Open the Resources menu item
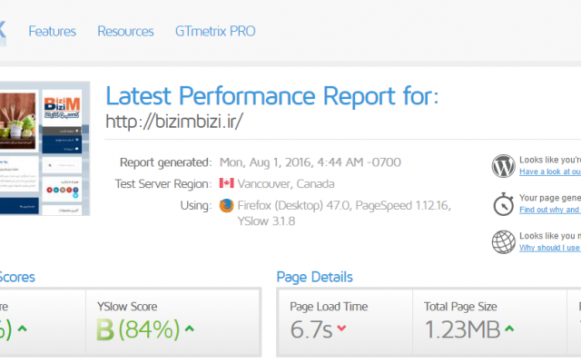Viewport: 581px width, 363px height. click(125, 31)
